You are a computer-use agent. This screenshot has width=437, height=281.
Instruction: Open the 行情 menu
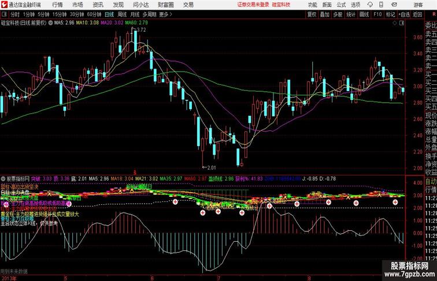pyautogui.click(x=57, y=5)
